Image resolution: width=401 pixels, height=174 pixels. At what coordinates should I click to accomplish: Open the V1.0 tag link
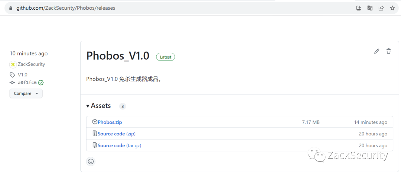(x=23, y=75)
